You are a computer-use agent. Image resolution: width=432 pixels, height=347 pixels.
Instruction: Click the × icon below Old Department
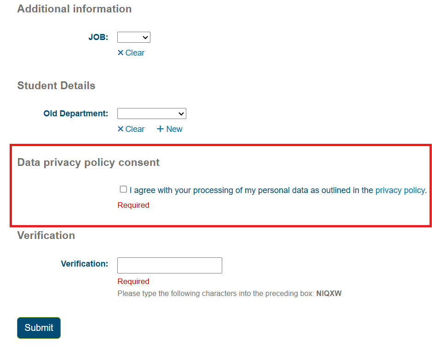click(x=121, y=129)
